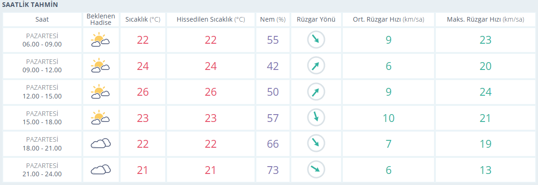Viewport: 538px width, 185px height.
Task: Click the partly sunny icon for 06.00 - 09.00
Action: [100, 40]
